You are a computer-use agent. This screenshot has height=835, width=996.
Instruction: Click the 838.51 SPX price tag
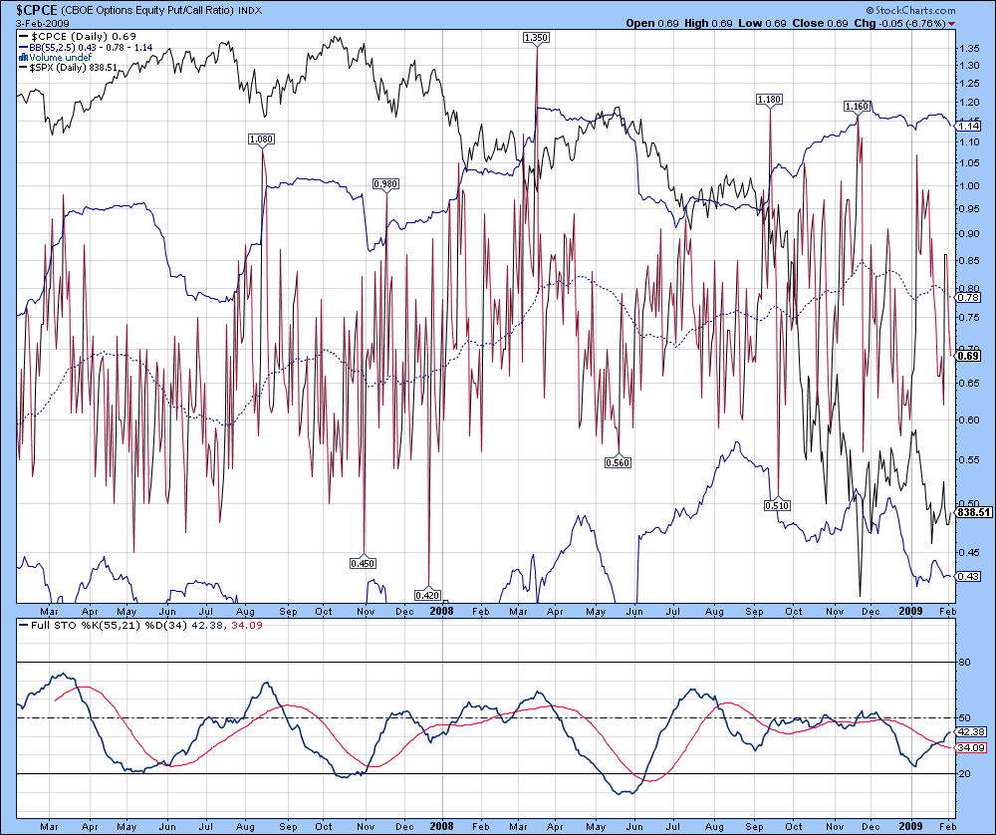(973, 512)
